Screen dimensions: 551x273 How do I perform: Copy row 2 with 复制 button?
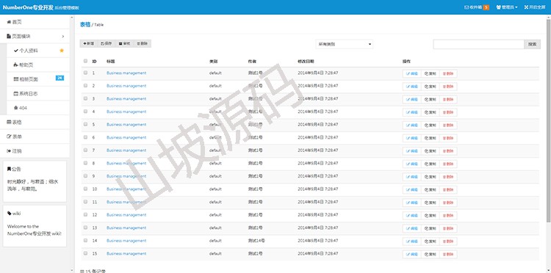[430, 87]
